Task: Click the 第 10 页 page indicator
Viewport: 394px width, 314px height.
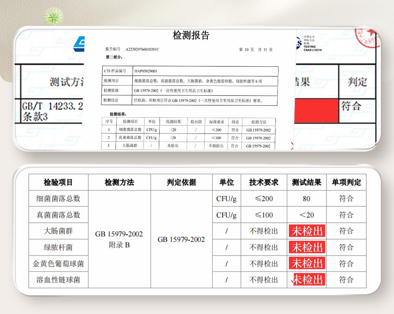Action: pos(246,50)
